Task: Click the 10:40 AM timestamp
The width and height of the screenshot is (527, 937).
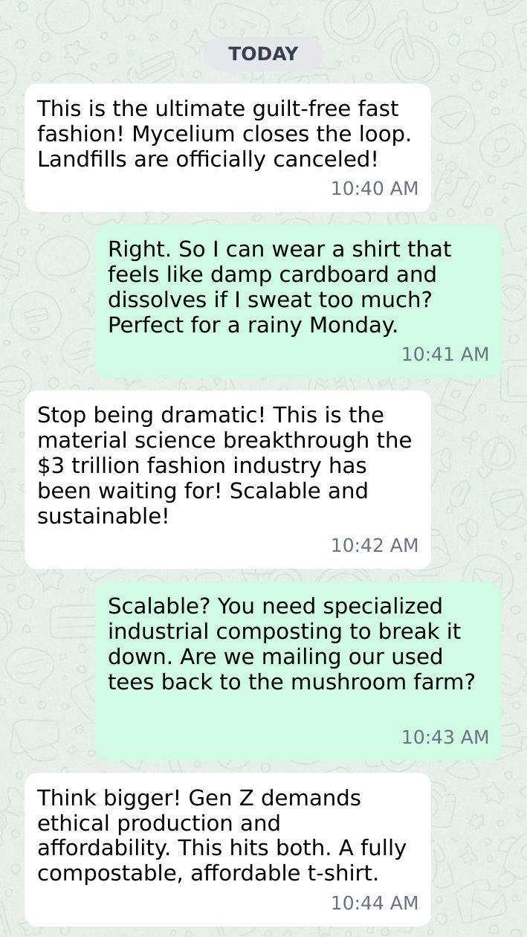Action: click(375, 189)
